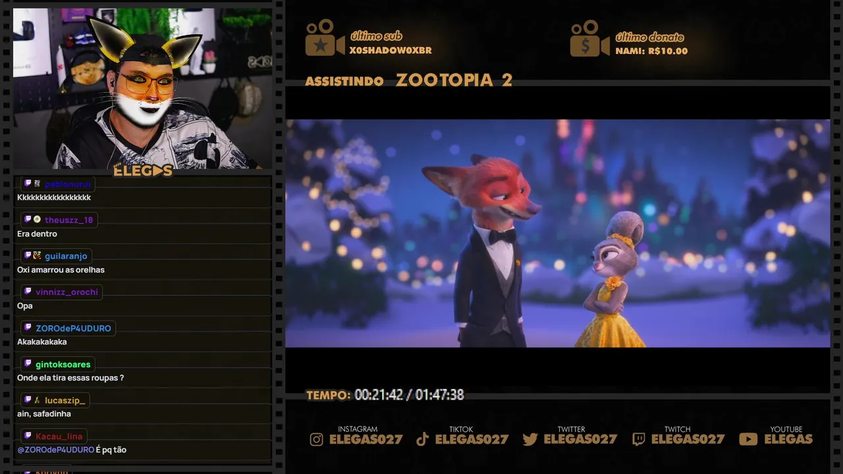Click the Zootopia 2 movie video frame
Screen dimensions: 843x474
[558, 233]
